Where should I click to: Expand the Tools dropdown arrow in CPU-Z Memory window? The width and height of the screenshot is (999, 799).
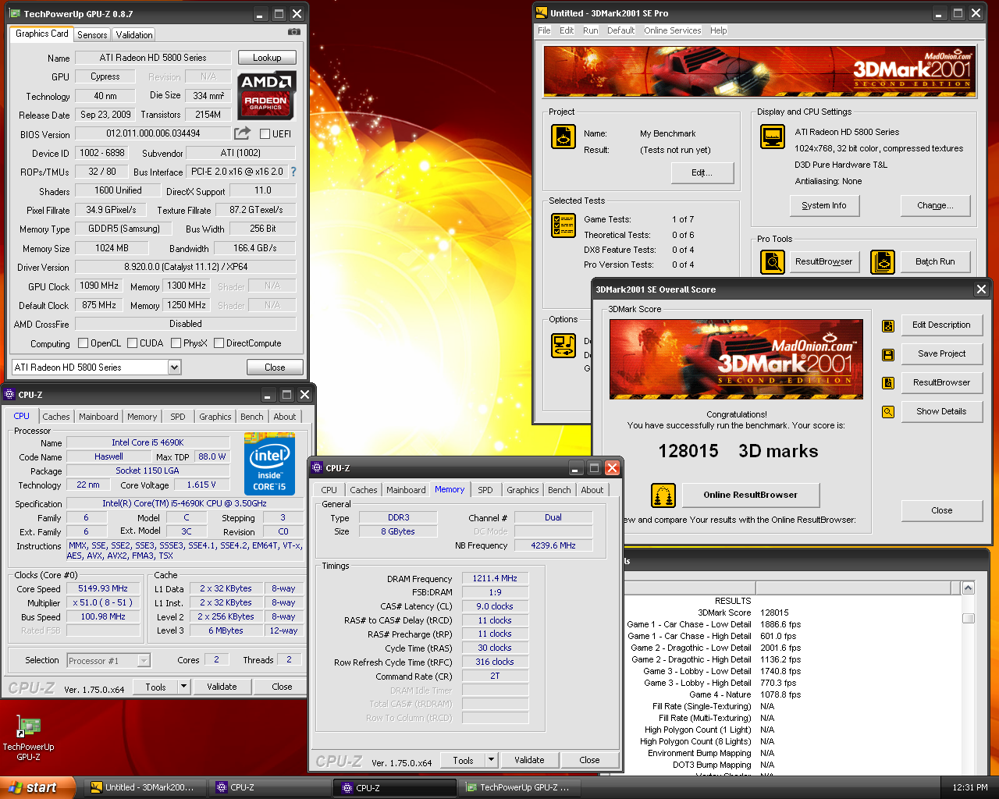pos(492,760)
